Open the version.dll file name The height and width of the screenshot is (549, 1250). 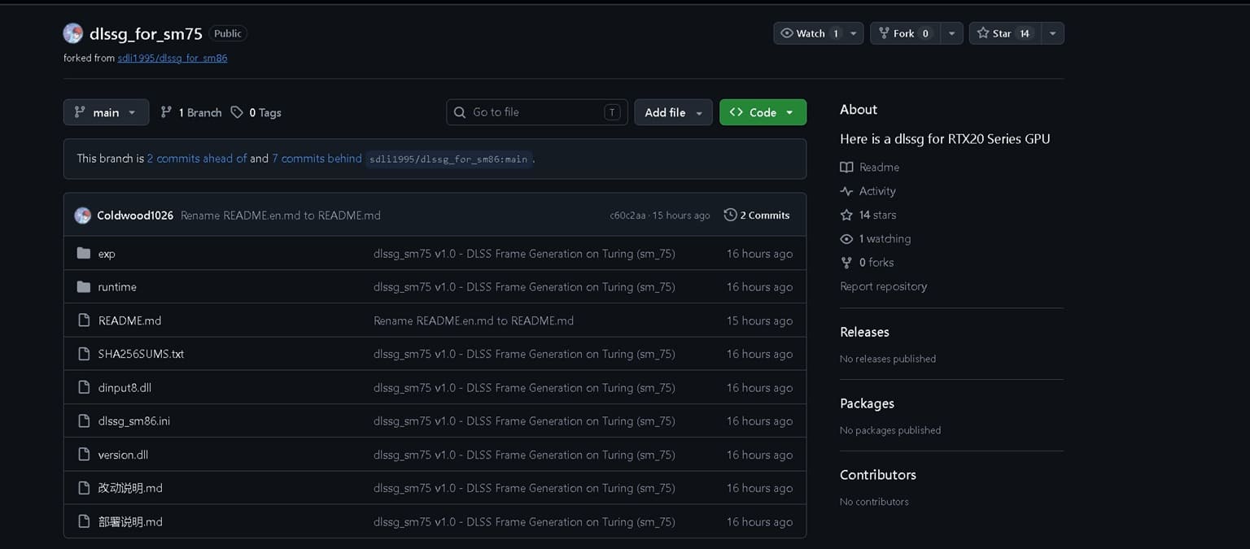(123, 455)
